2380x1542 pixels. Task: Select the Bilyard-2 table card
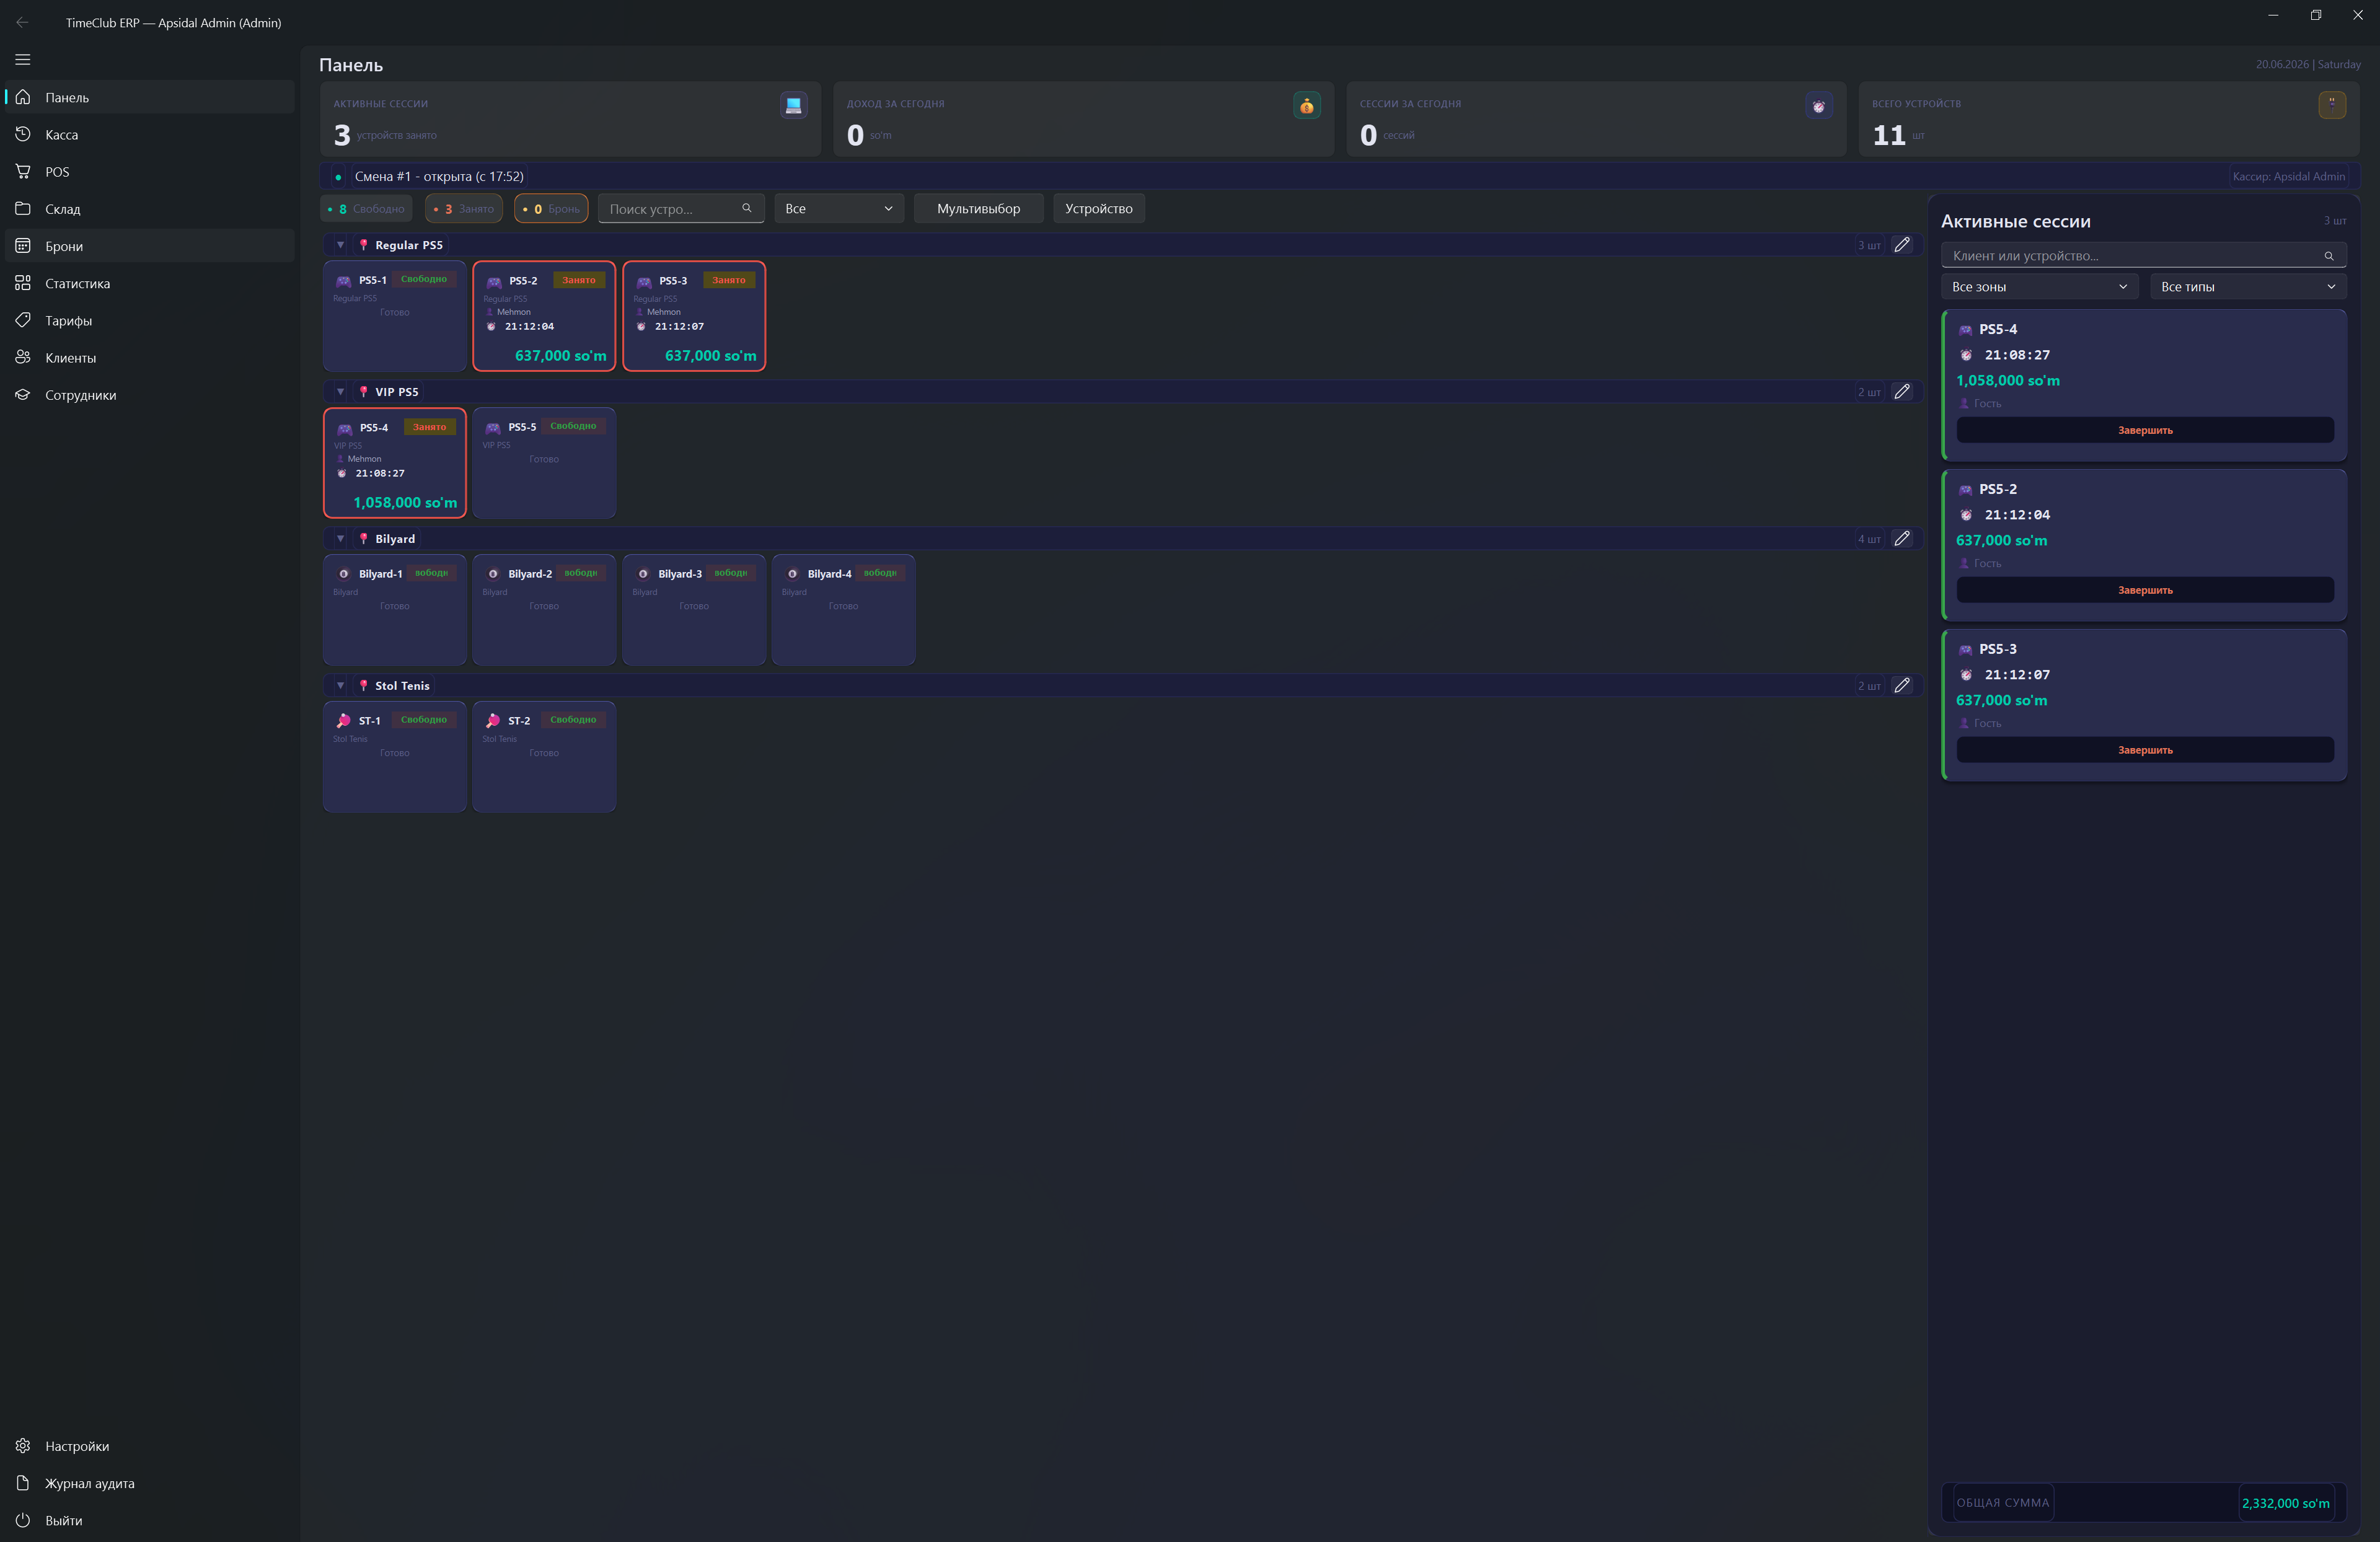point(544,610)
